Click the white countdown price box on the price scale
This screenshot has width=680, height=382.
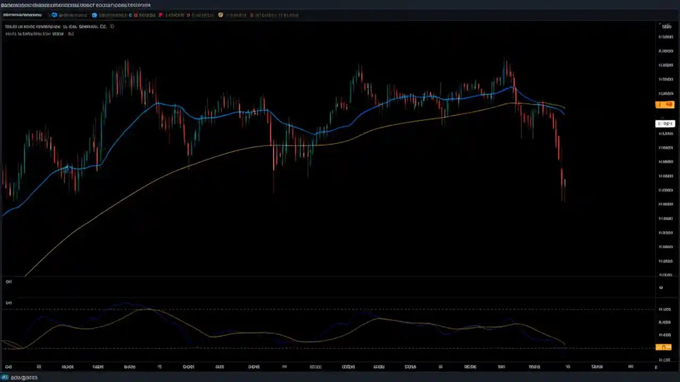(x=665, y=123)
